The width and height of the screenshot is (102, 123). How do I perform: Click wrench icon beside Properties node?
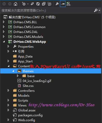pos(15,46)
